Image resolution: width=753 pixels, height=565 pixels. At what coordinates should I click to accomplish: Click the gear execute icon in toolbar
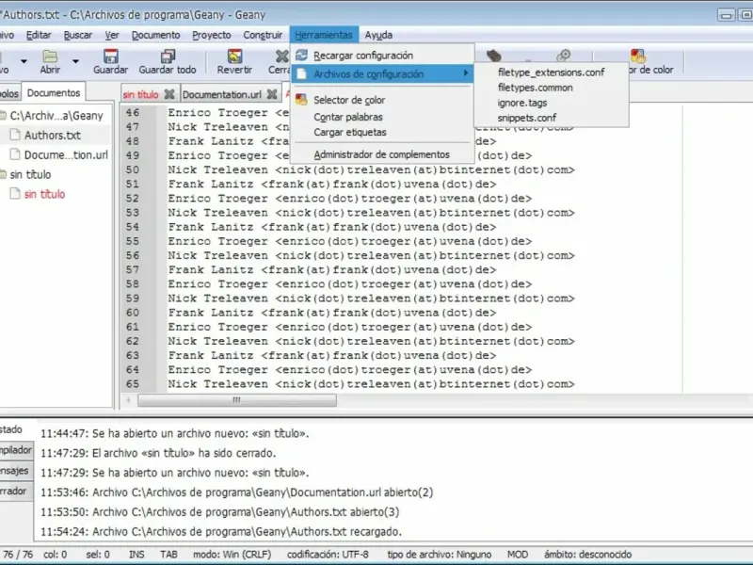[564, 56]
